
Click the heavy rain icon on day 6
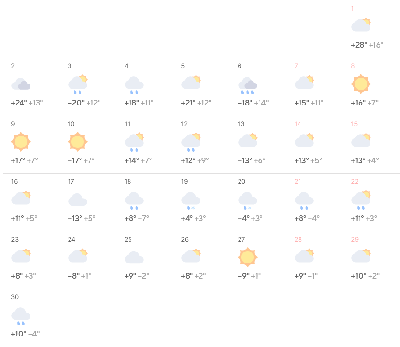pyautogui.click(x=248, y=85)
